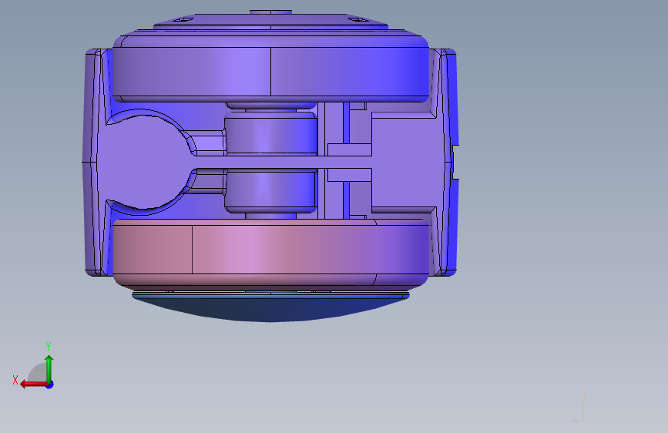Select the gray XY plane quadrant of triad

(x=38, y=373)
